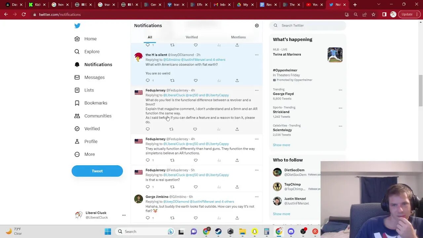This screenshot has height=238, width=423.
Task: Open Messages from the sidebar
Action: tap(90, 77)
